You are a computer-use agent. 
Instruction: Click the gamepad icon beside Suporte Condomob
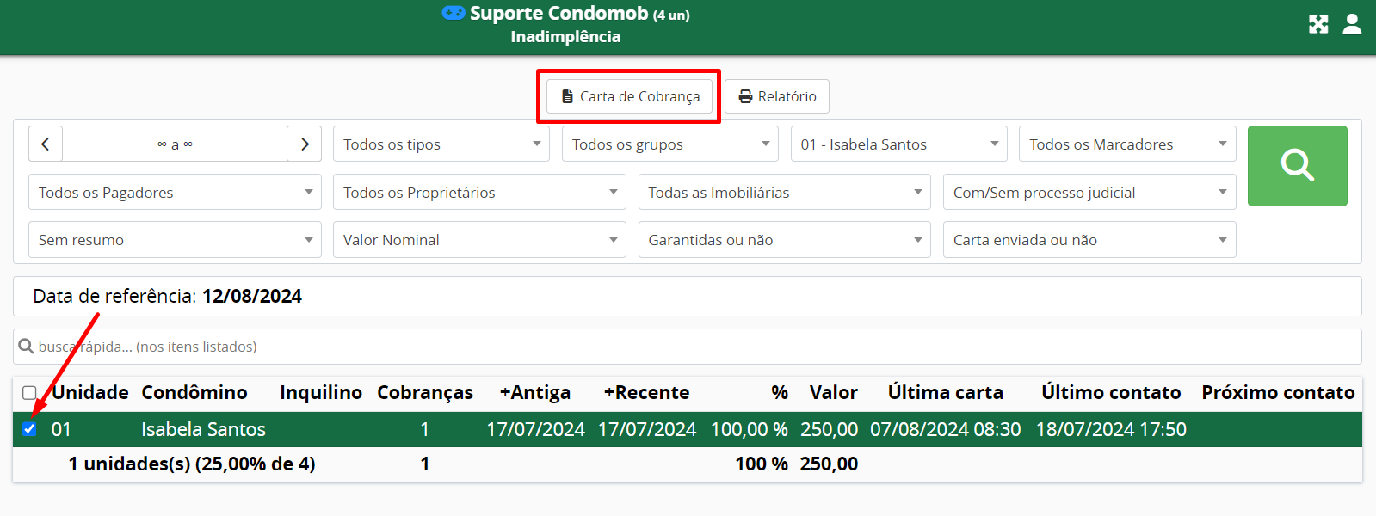pyautogui.click(x=454, y=13)
